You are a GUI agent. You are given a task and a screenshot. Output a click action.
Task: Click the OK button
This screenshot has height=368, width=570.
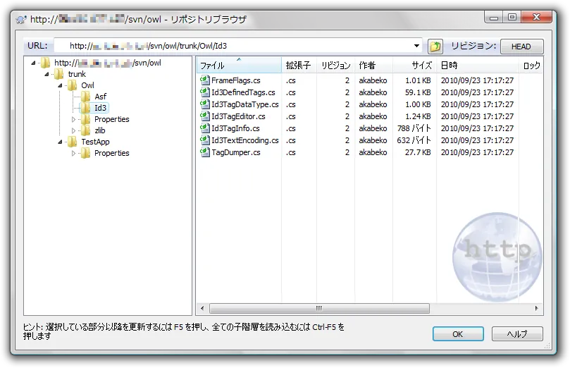[x=457, y=334]
